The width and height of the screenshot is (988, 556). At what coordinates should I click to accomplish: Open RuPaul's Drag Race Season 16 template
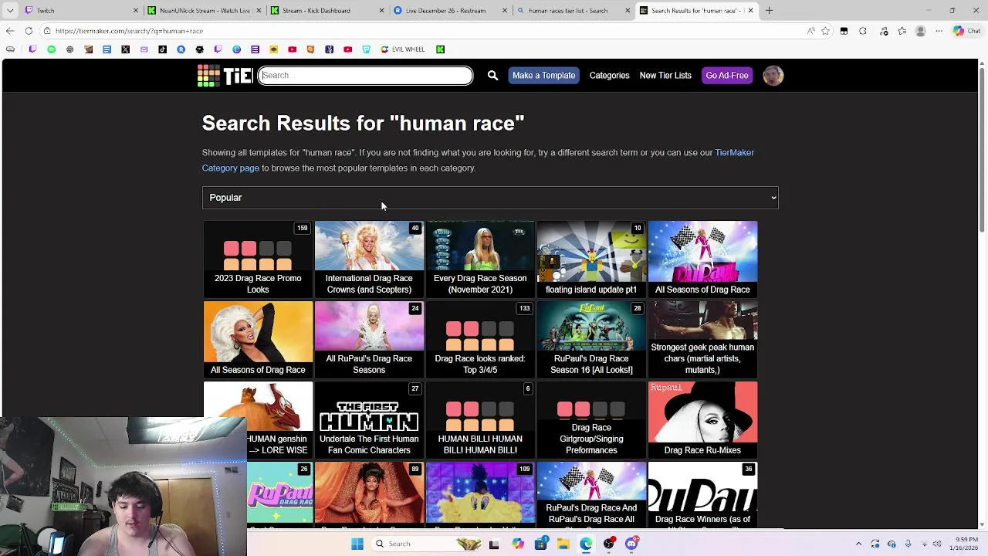(591, 339)
